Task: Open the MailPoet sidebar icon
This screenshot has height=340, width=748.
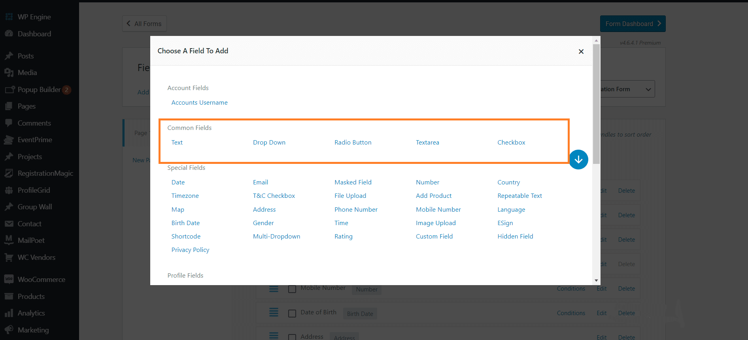Action: (9, 240)
